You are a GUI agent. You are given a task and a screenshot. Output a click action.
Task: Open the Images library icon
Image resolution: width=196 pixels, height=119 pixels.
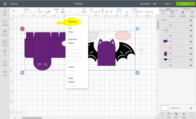pos(5,43)
